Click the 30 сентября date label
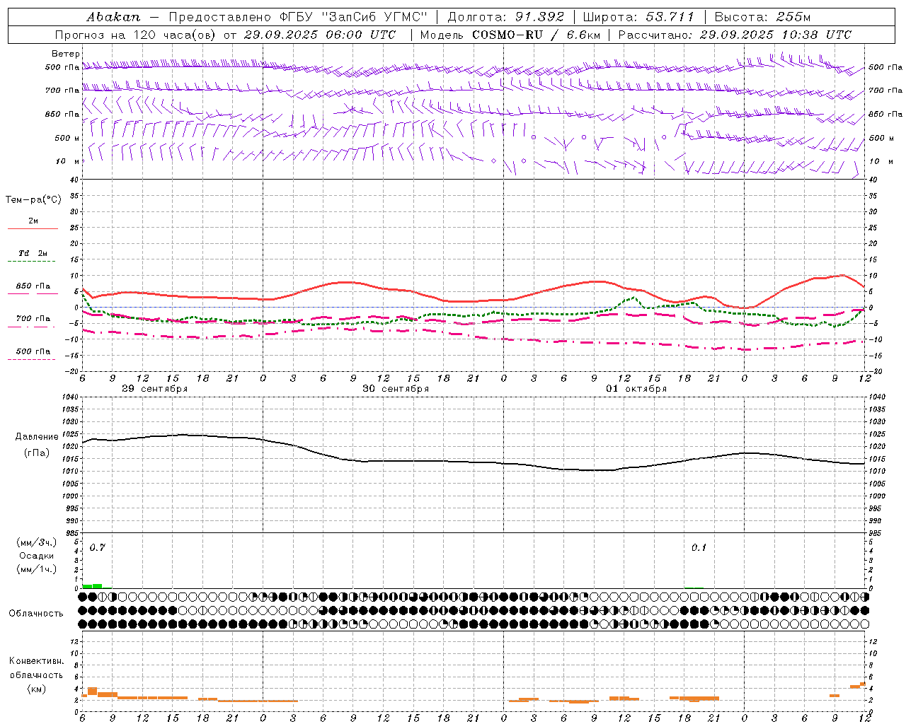This screenshot has height=724, width=906. point(396,389)
